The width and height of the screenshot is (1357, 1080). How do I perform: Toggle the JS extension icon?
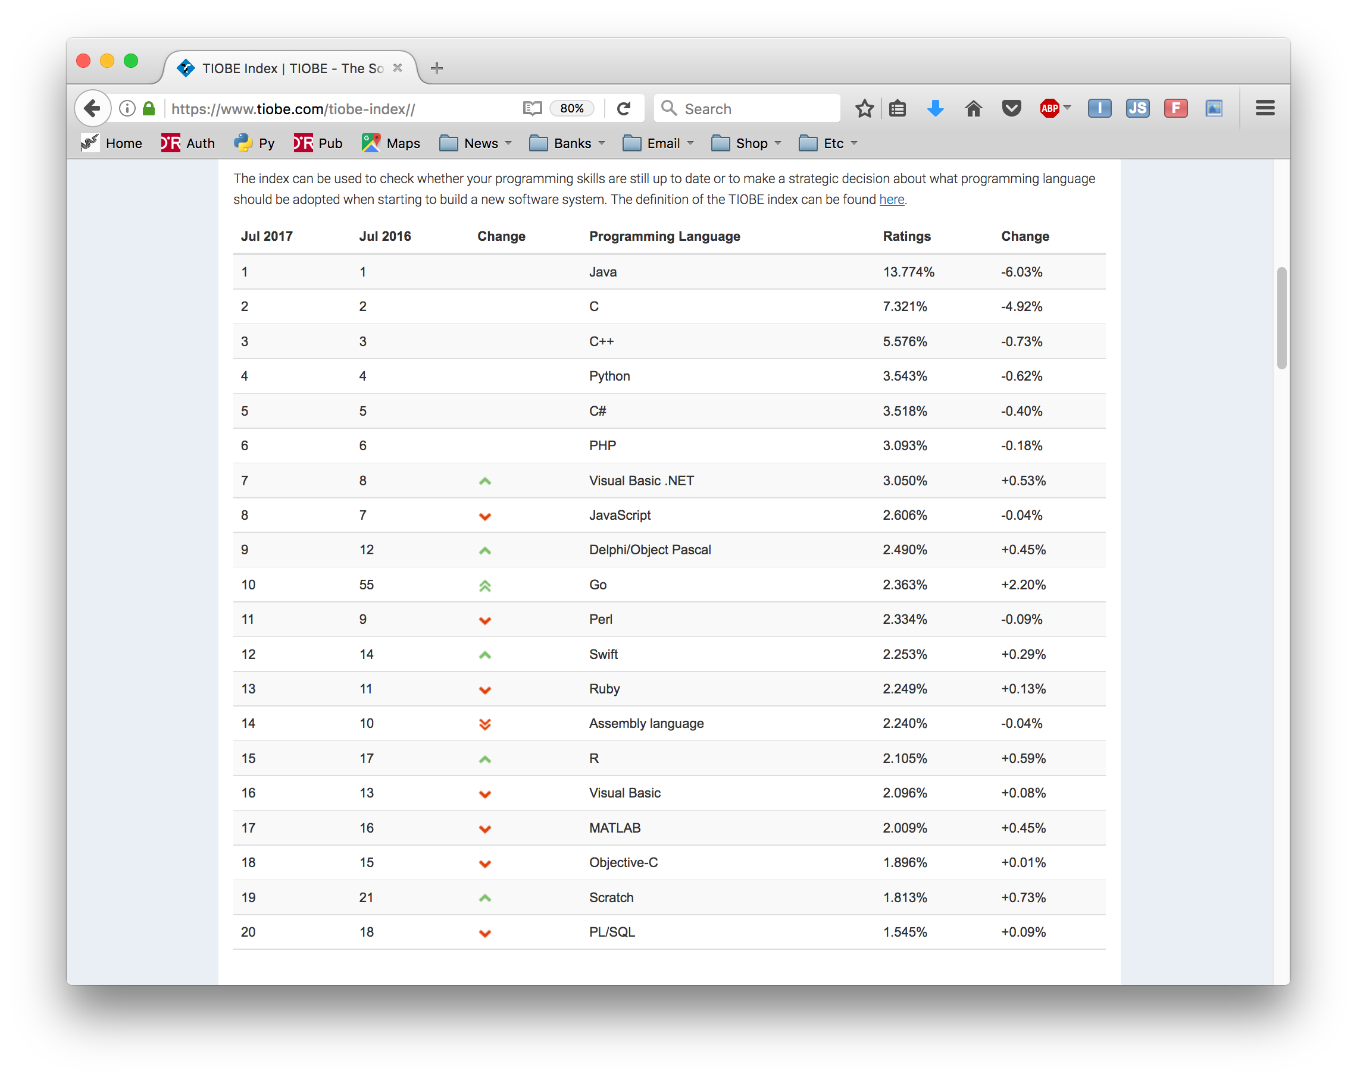click(x=1137, y=109)
